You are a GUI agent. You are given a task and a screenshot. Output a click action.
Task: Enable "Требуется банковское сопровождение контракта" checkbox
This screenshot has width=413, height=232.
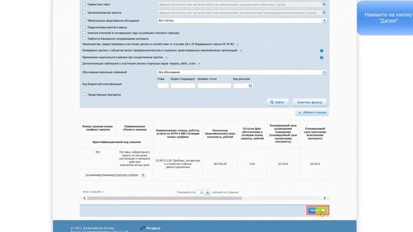tap(84, 39)
